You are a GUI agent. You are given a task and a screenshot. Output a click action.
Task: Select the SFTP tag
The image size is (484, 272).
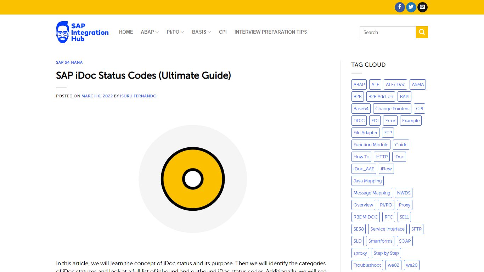coord(416,229)
